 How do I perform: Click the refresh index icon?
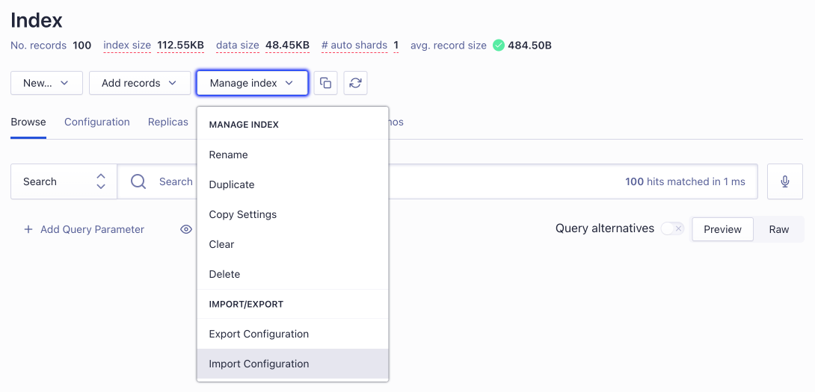pos(355,83)
